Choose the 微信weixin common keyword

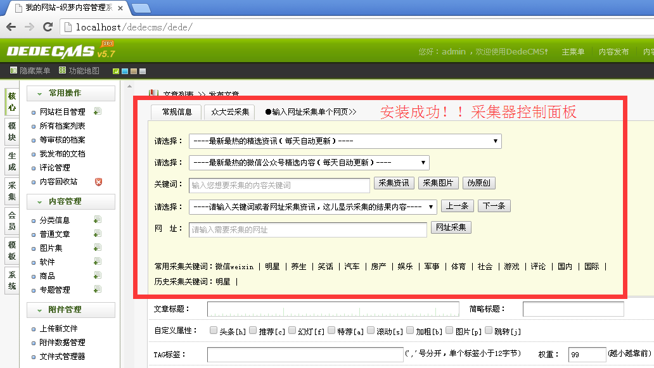(234, 266)
